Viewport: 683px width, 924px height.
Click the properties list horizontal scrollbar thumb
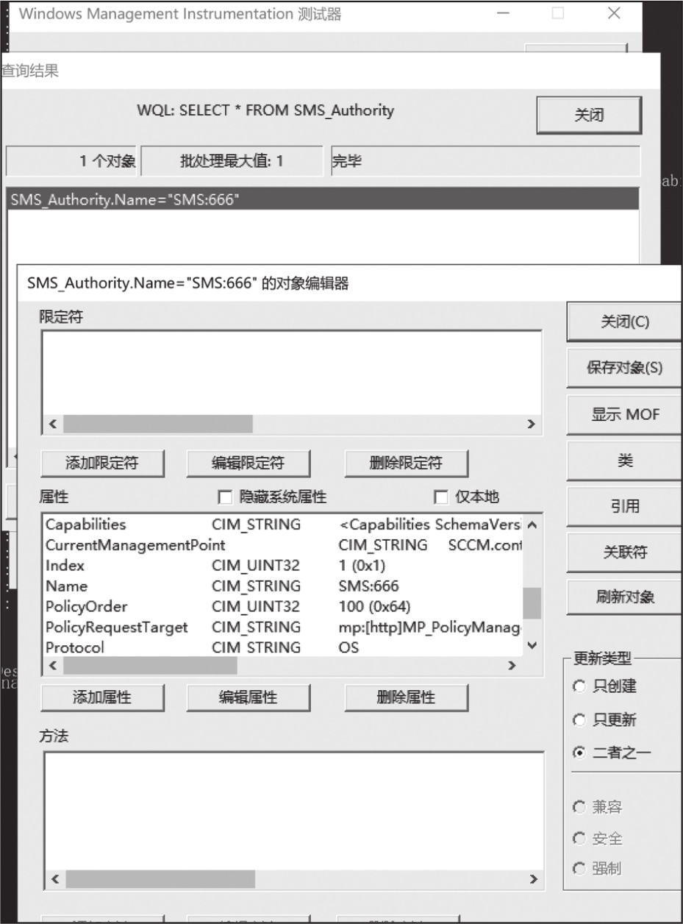[150, 665]
